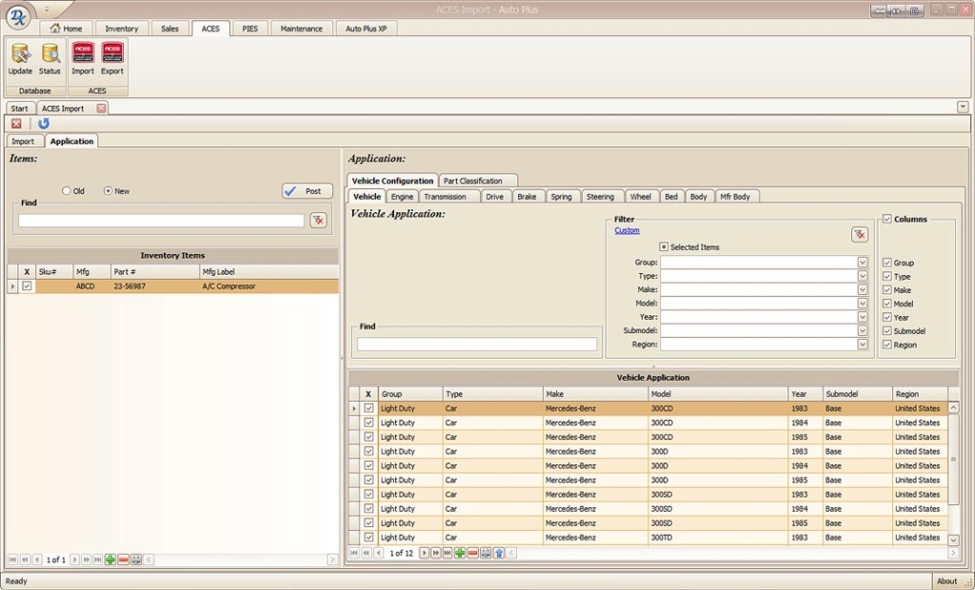The width and height of the screenshot is (975, 590).
Task: Open quick access toolbar customize arrow
Action: point(47,9)
